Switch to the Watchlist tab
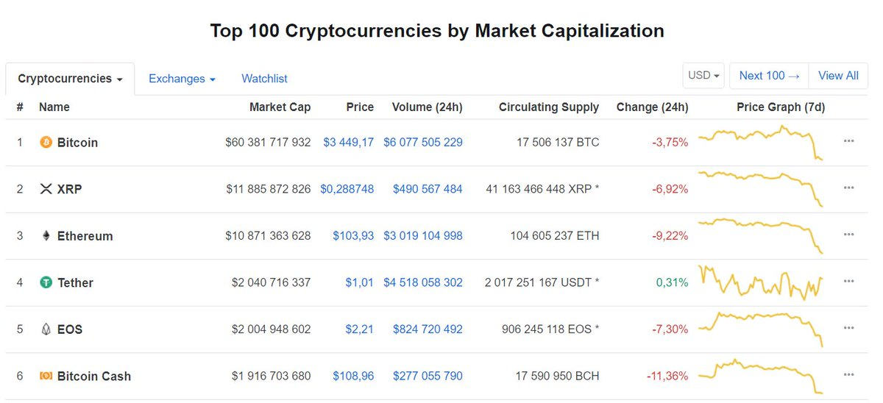This screenshot has width=883, height=403. (x=264, y=79)
